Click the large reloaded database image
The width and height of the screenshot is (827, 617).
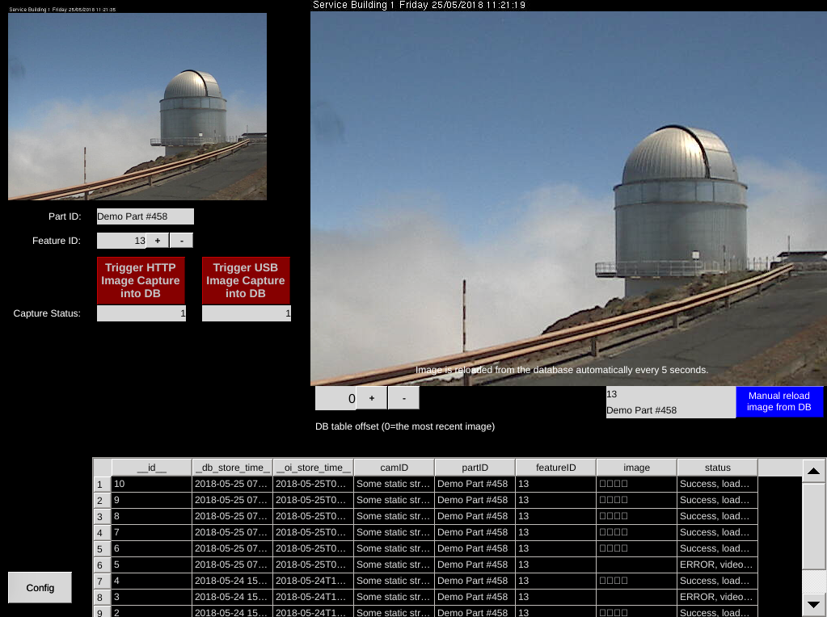568,198
